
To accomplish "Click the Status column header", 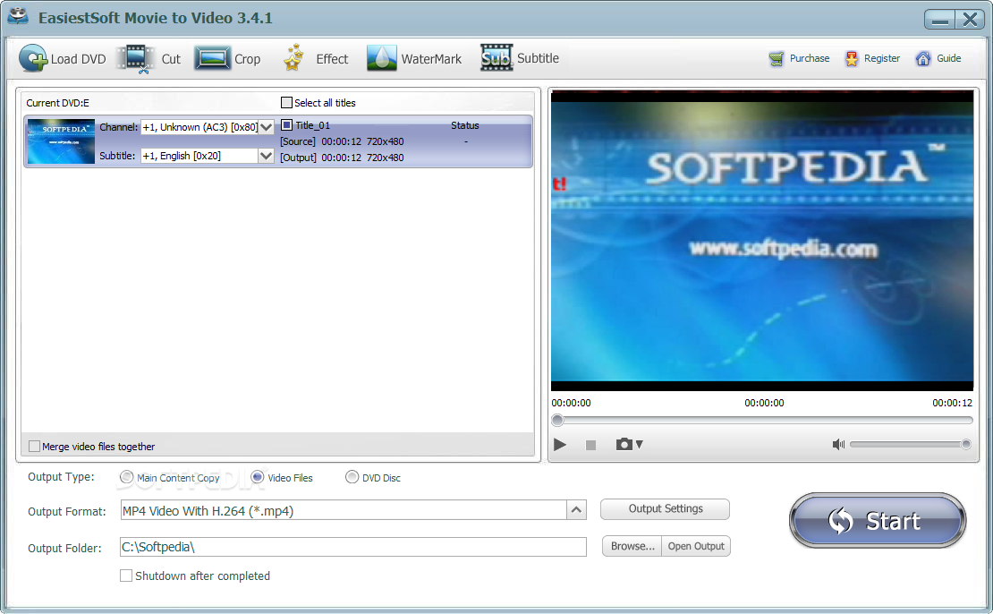I will coord(465,125).
